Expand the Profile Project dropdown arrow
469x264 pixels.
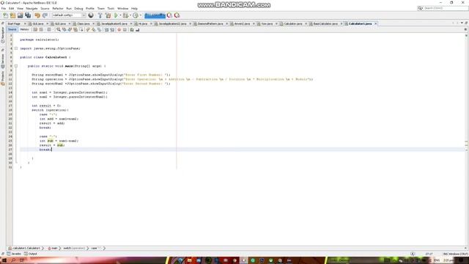140,15
